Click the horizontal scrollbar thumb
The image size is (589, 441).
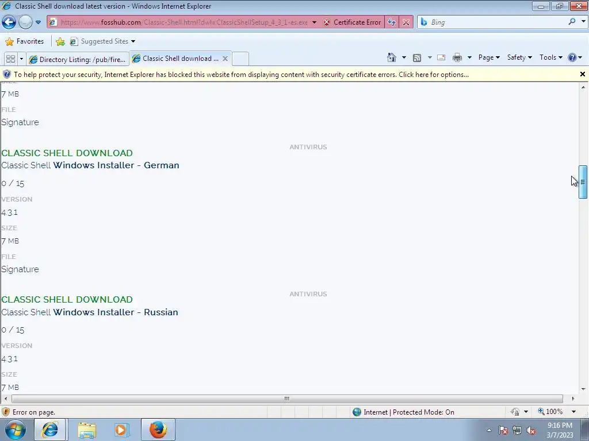287,399
